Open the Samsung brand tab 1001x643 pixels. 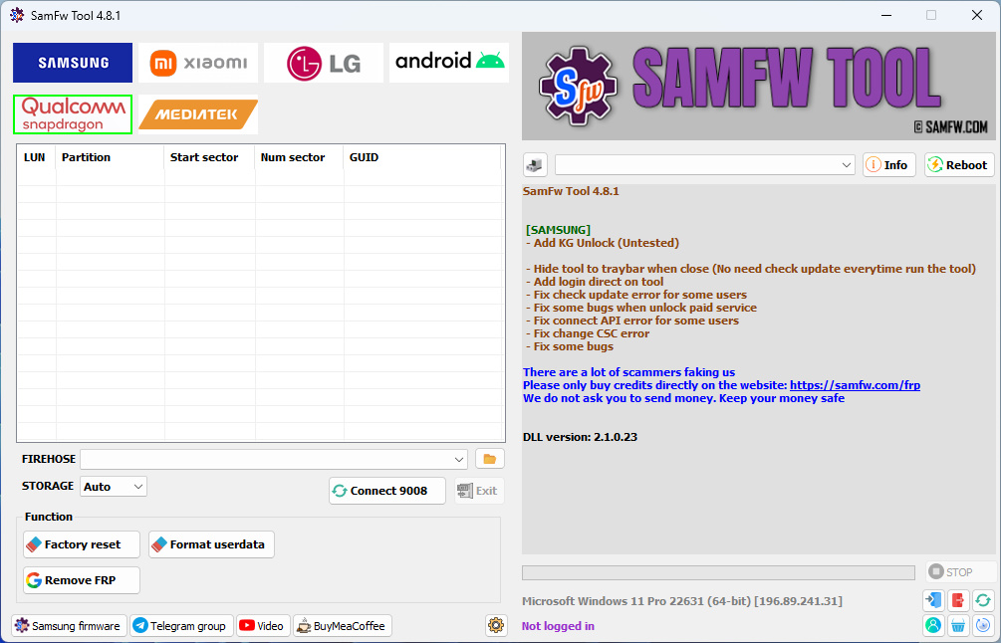click(x=73, y=63)
